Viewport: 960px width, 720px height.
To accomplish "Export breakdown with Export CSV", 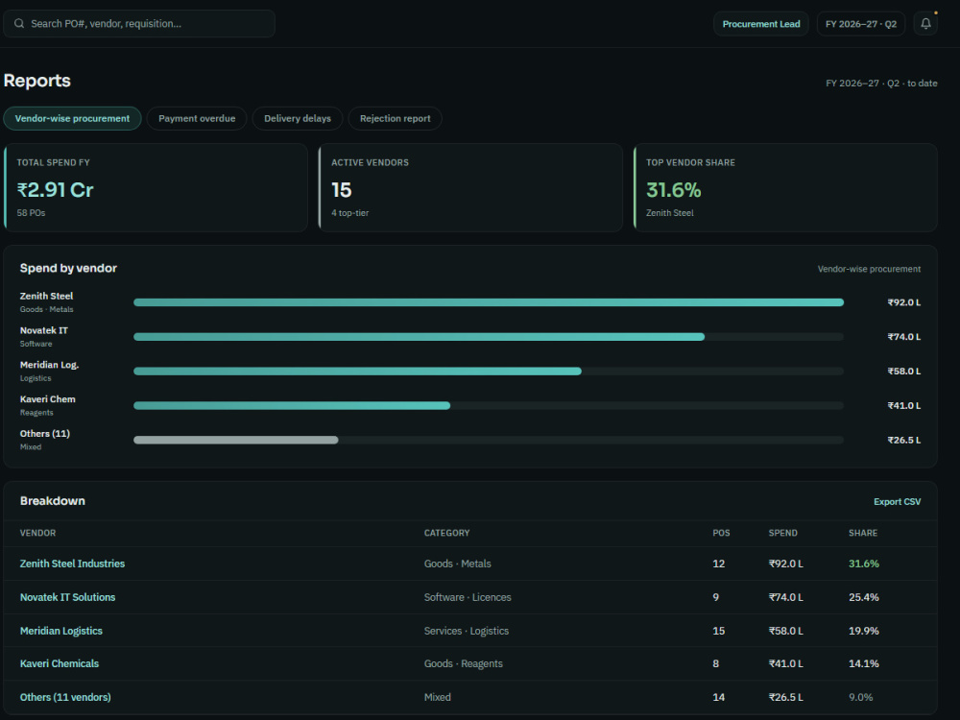I will pos(897,501).
